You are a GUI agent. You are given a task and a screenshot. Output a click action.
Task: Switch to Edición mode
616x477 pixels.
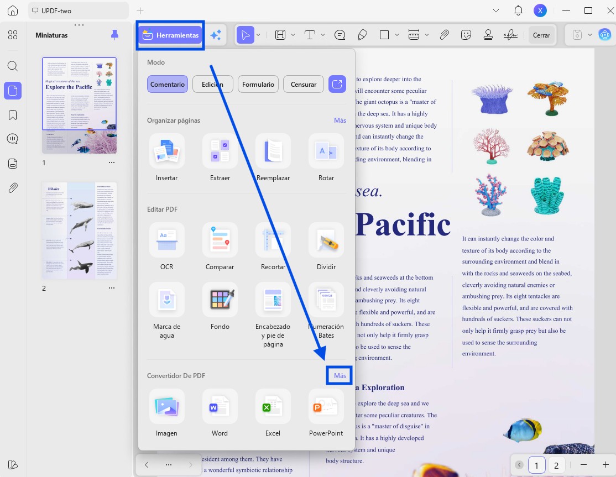tap(212, 85)
